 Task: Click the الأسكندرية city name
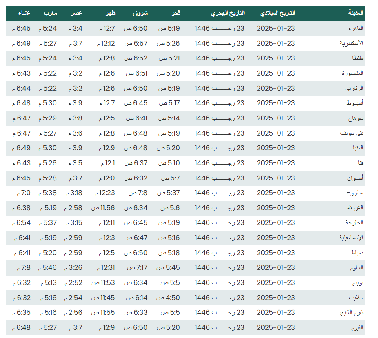[351, 43]
